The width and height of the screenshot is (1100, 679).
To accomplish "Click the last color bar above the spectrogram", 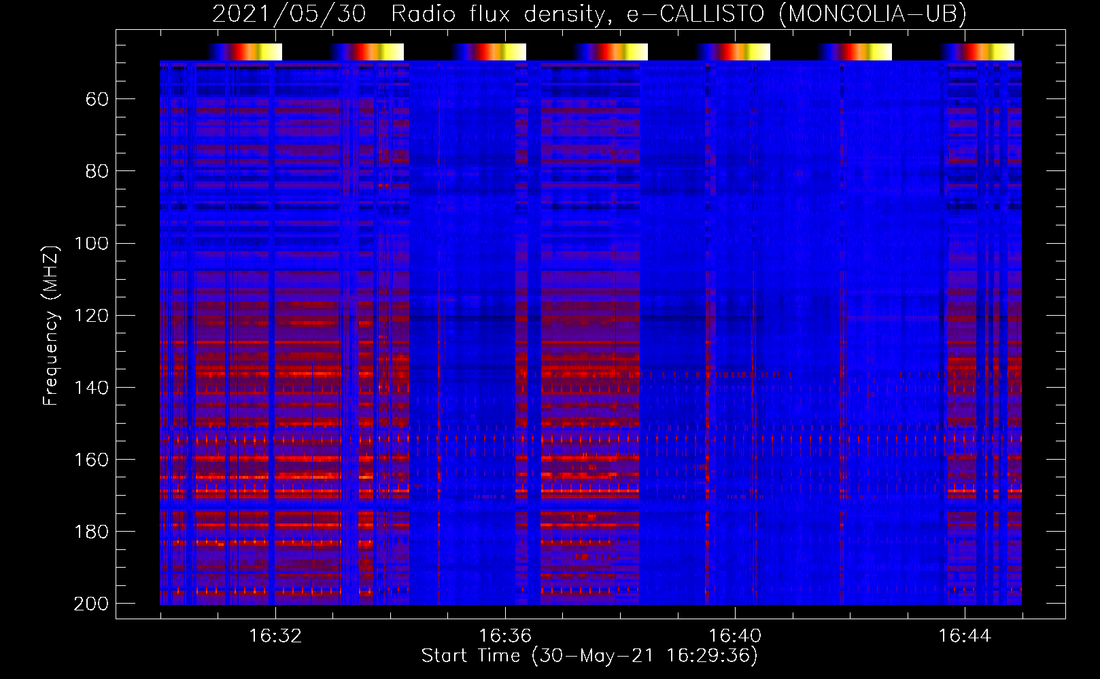I will 977,52.
